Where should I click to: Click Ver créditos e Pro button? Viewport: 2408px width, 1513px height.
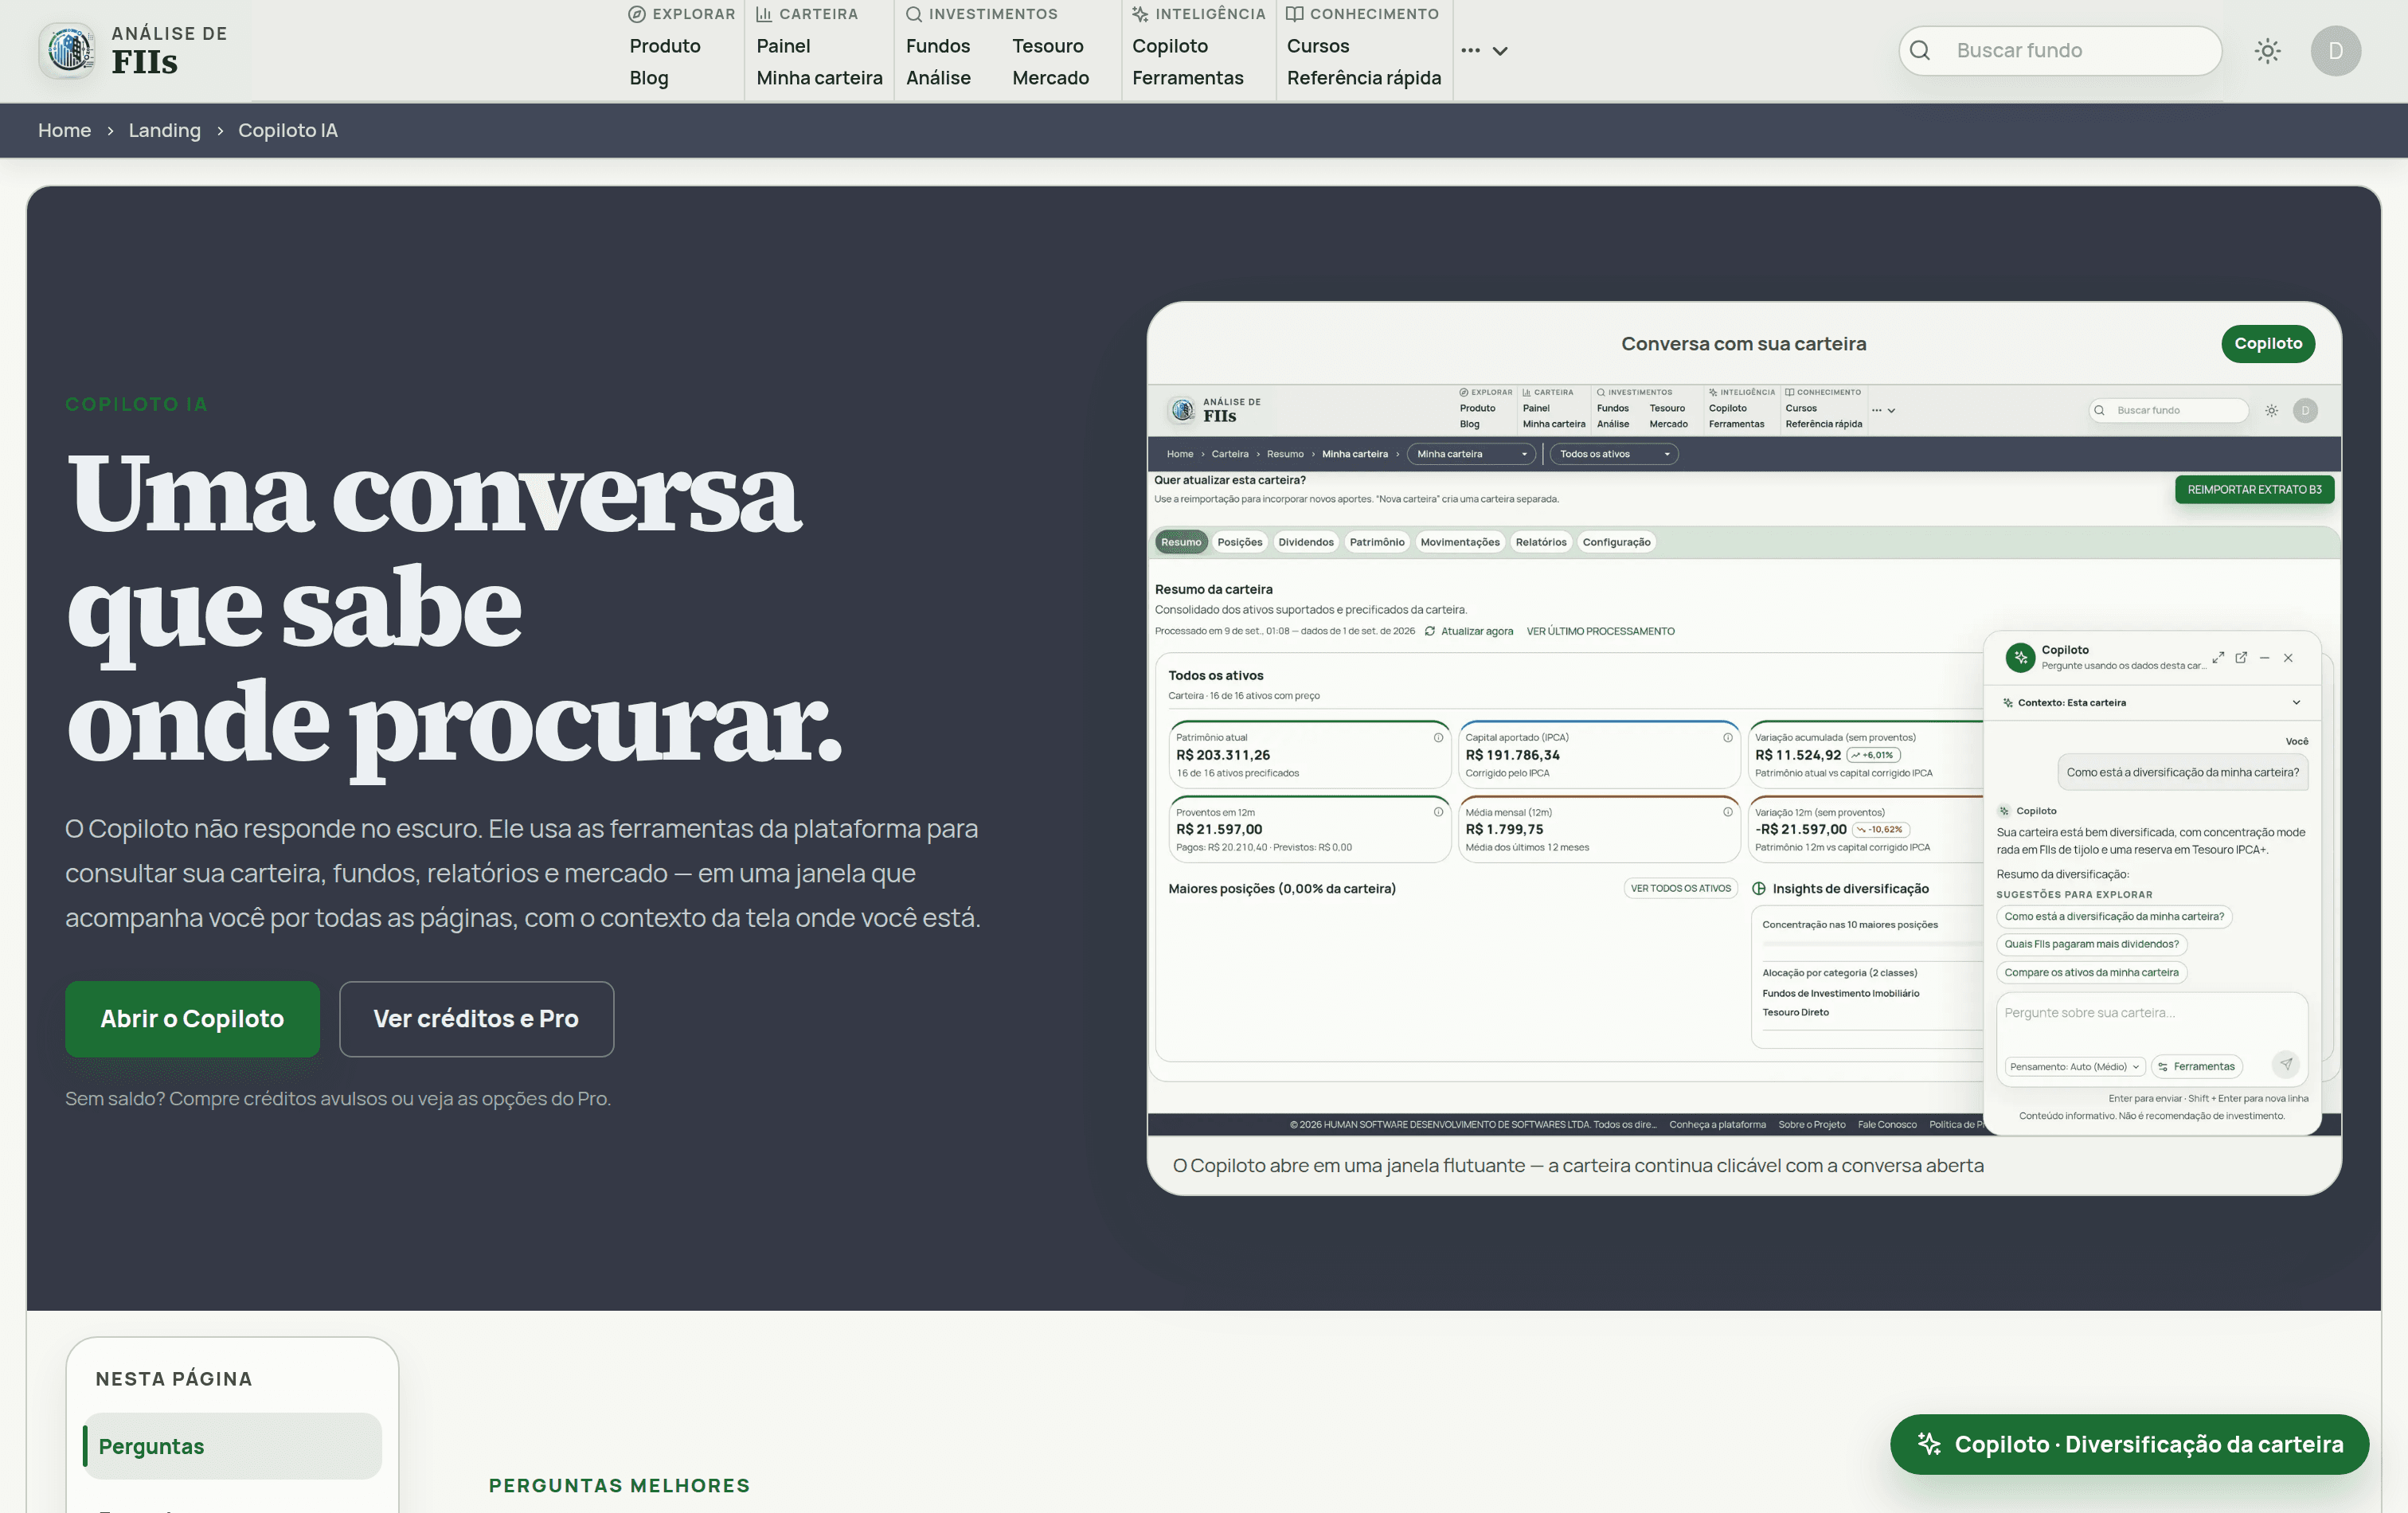[476, 1018]
